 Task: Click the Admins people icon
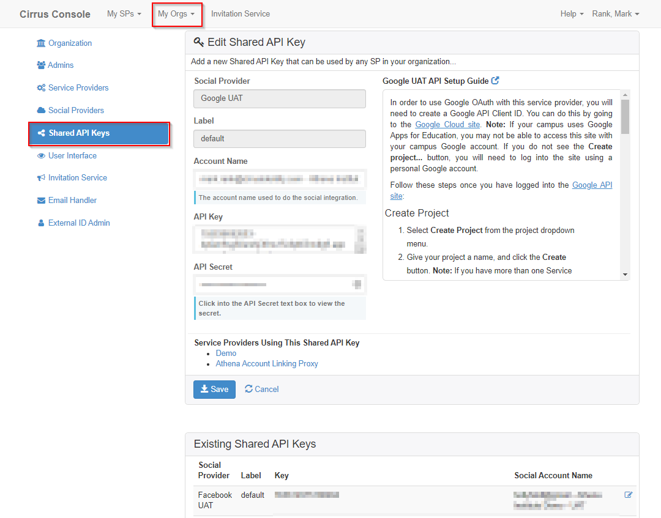click(41, 65)
